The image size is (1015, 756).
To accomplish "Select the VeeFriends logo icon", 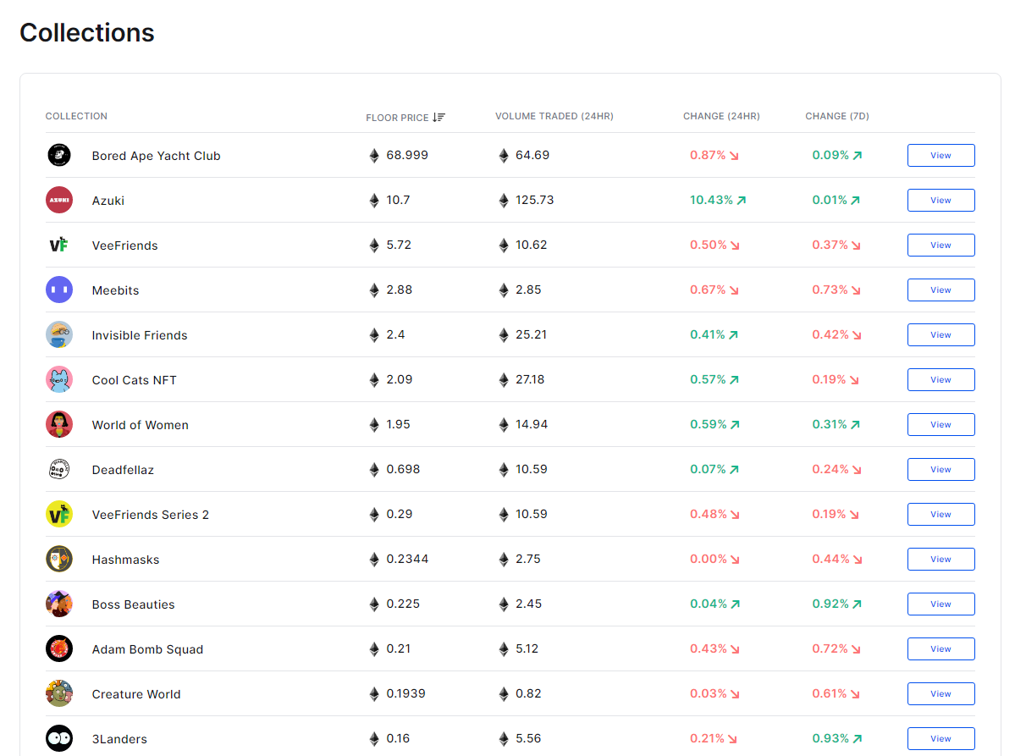I will click(59, 245).
